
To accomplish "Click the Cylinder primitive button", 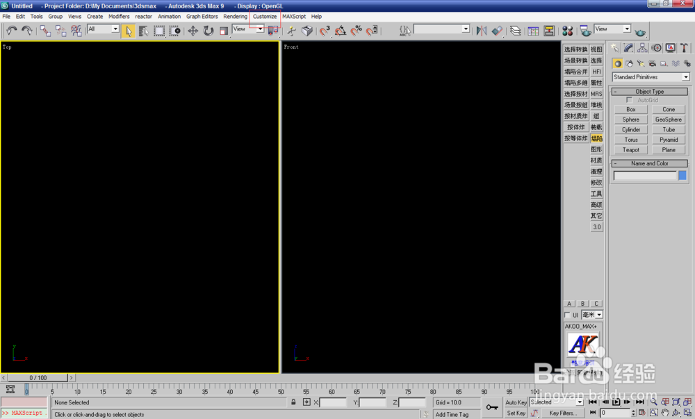I will [631, 129].
